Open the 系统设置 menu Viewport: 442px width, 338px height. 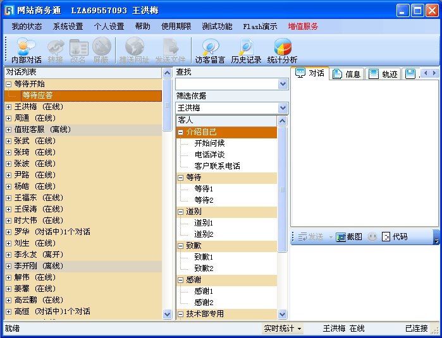click(68, 27)
